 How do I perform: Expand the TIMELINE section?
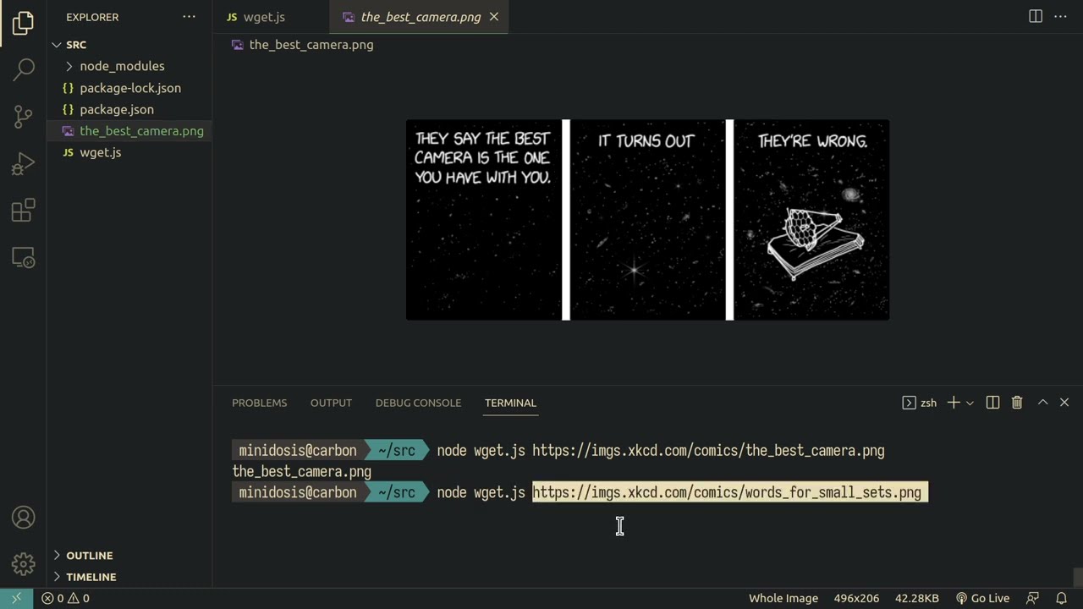[x=129, y=577]
